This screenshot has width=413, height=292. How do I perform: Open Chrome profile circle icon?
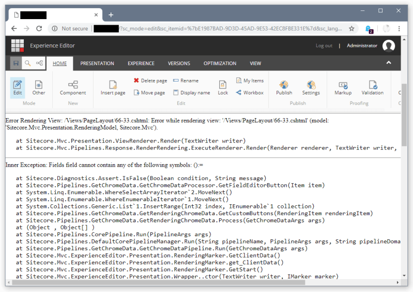[x=386, y=28]
